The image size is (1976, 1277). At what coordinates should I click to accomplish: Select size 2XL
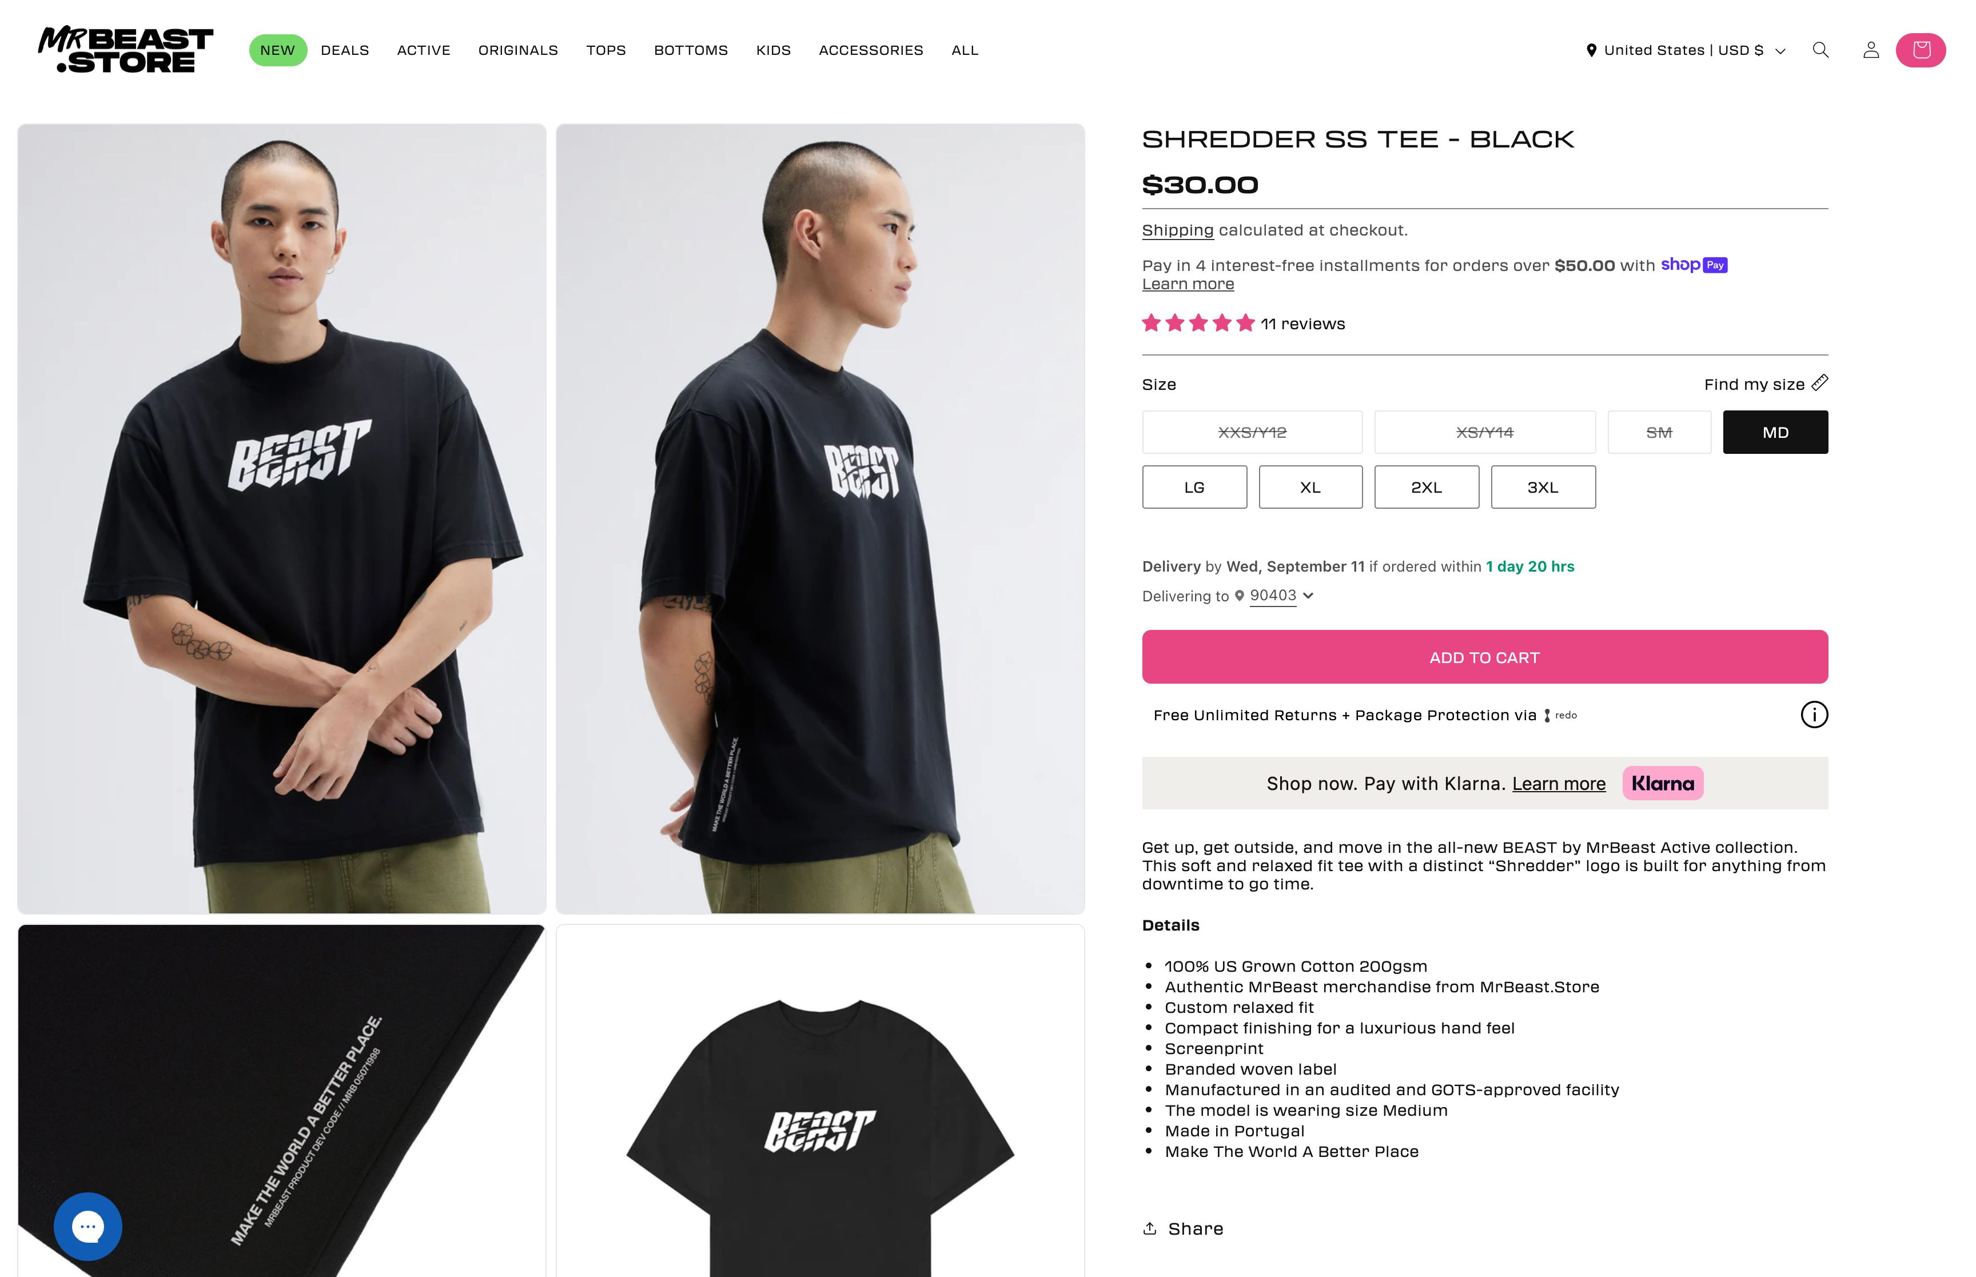tap(1426, 487)
